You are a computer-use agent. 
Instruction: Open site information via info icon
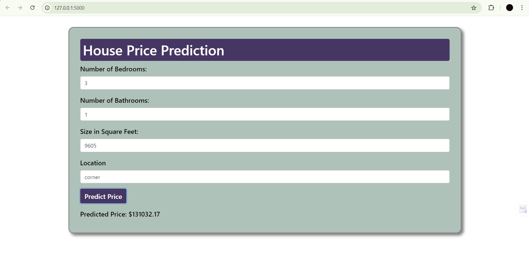pos(47,8)
